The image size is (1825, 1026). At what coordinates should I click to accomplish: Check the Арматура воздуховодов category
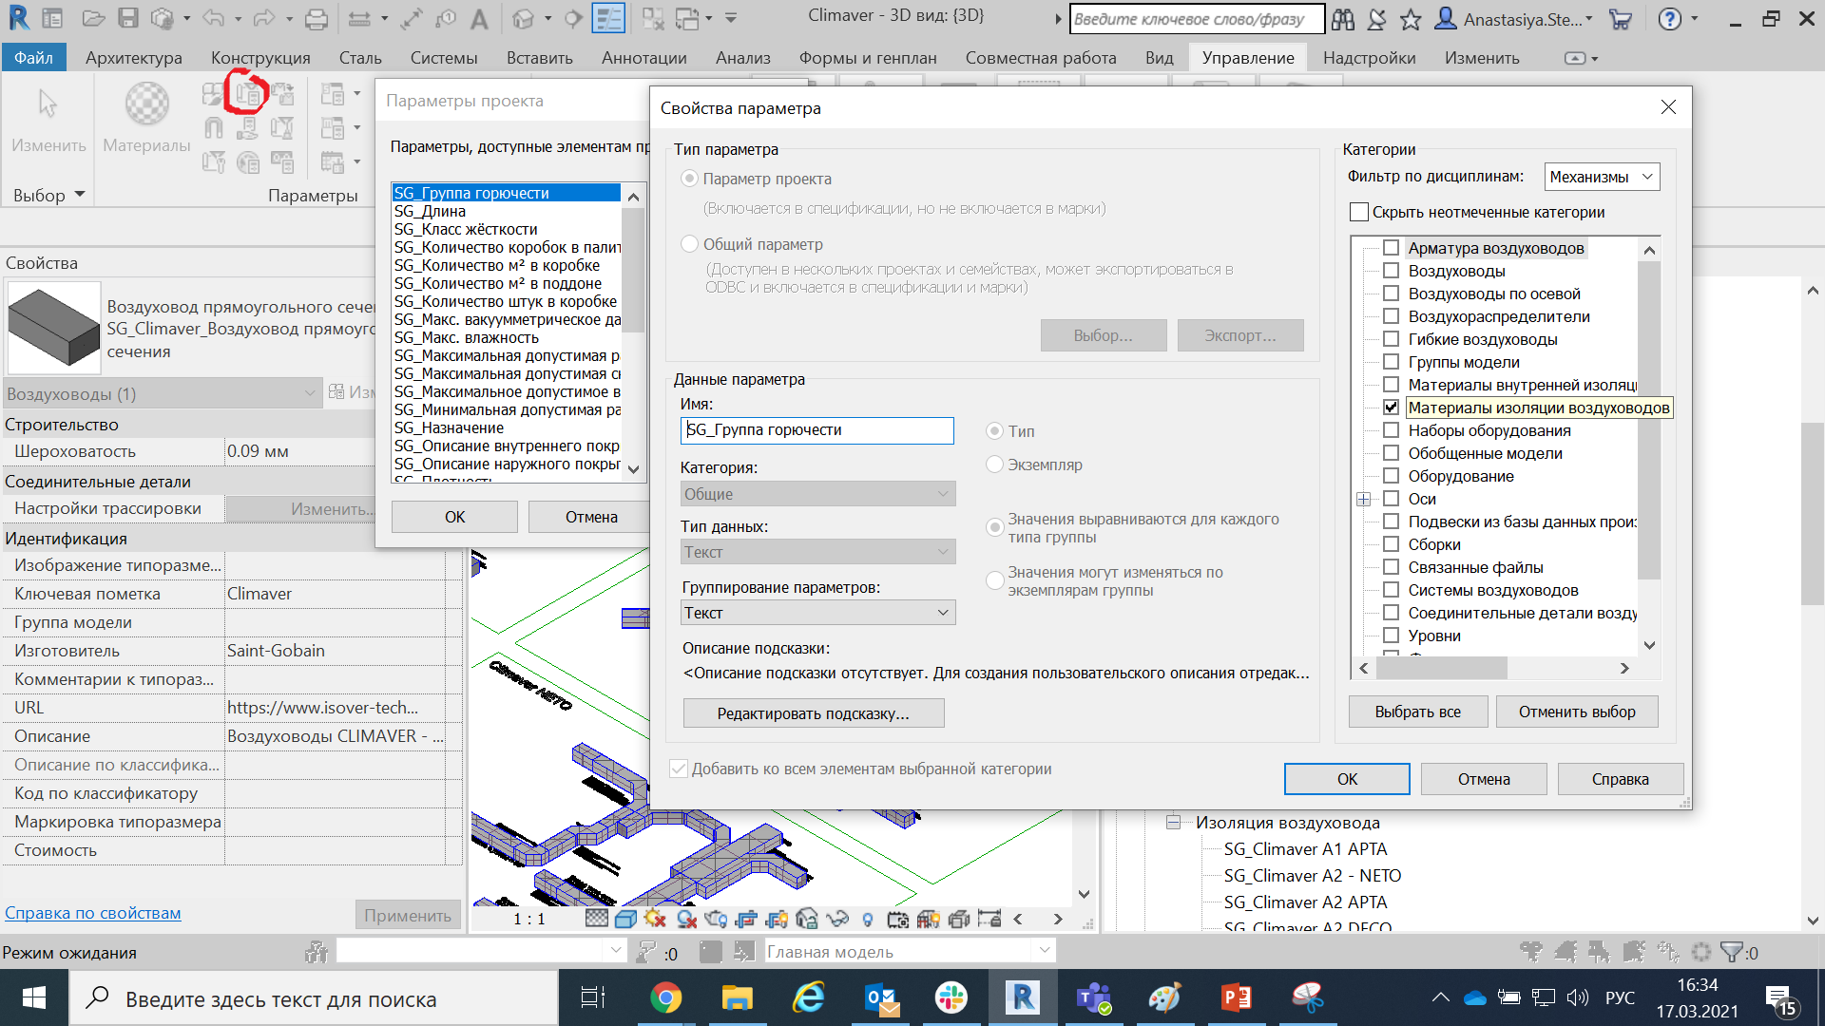(x=1391, y=248)
